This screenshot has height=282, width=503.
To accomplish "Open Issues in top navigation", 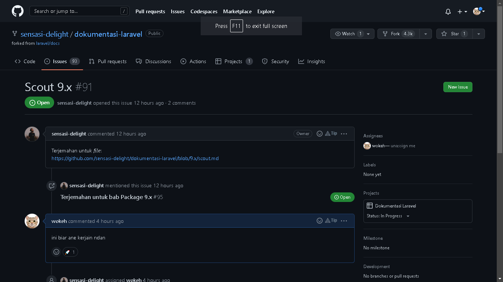I will pos(177,11).
